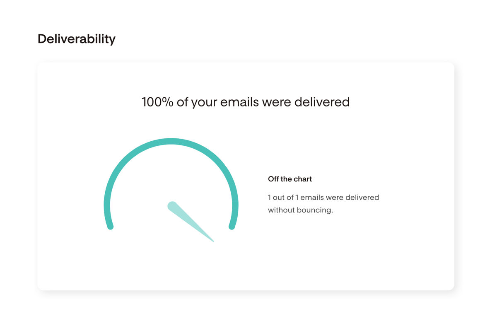Viewport: 497px width, 333px height.
Task: Click the rounded base of the gauge needle
Action: tap(172, 206)
